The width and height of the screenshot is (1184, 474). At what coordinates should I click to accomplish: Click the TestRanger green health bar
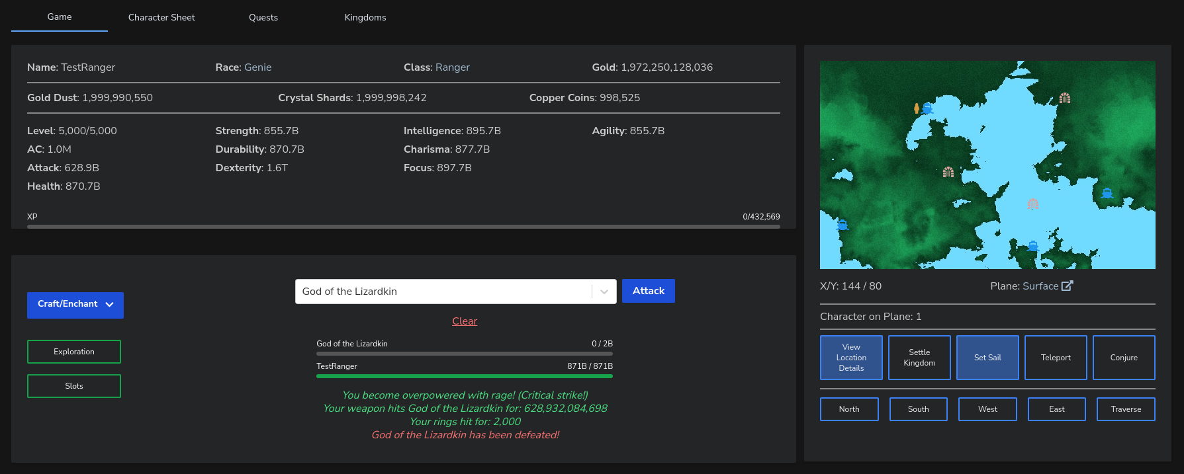[465, 376]
